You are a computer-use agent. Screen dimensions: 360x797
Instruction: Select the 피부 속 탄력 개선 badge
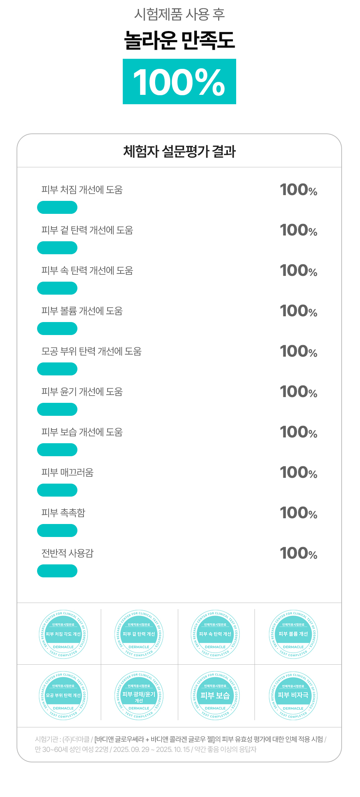tap(215, 634)
